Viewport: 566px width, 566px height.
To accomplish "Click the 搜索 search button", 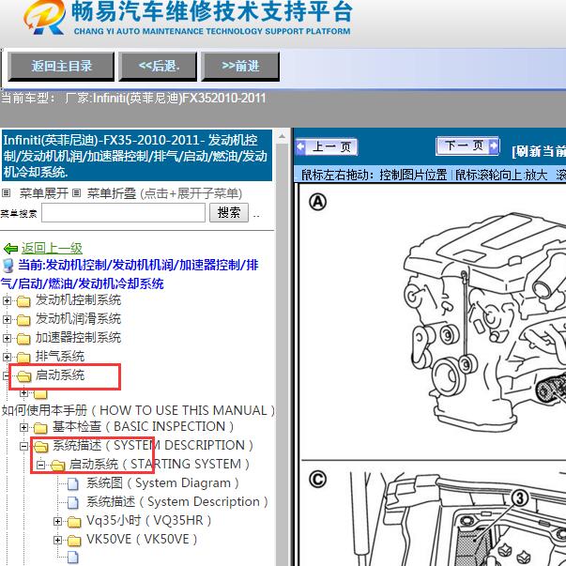I will pyautogui.click(x=229, y=213).
